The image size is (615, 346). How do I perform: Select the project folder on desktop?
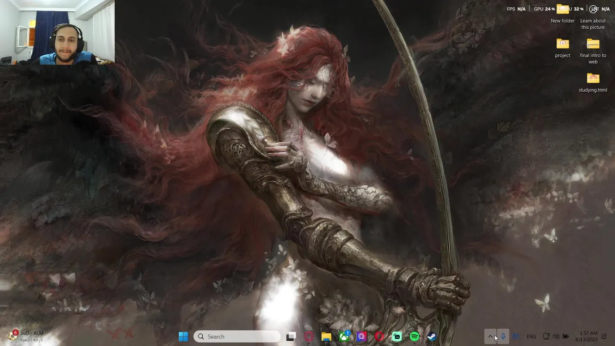[563, 48]
